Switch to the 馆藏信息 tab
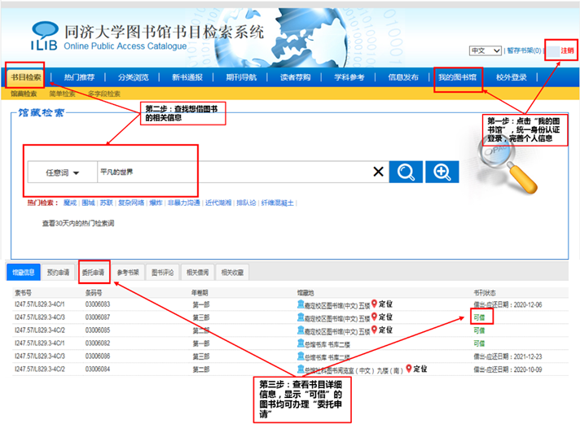This screenshot has height=424, width=580. [x=24, y=273]
